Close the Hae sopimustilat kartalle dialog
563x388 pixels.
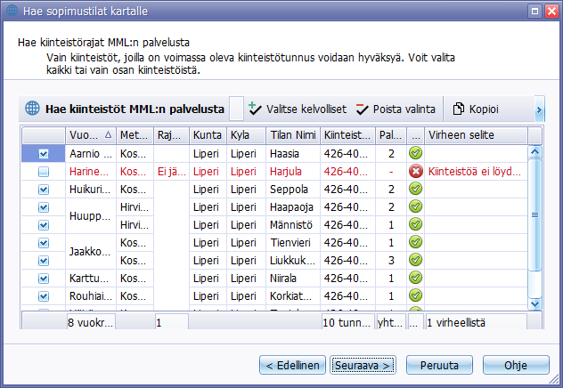point(551,11)
